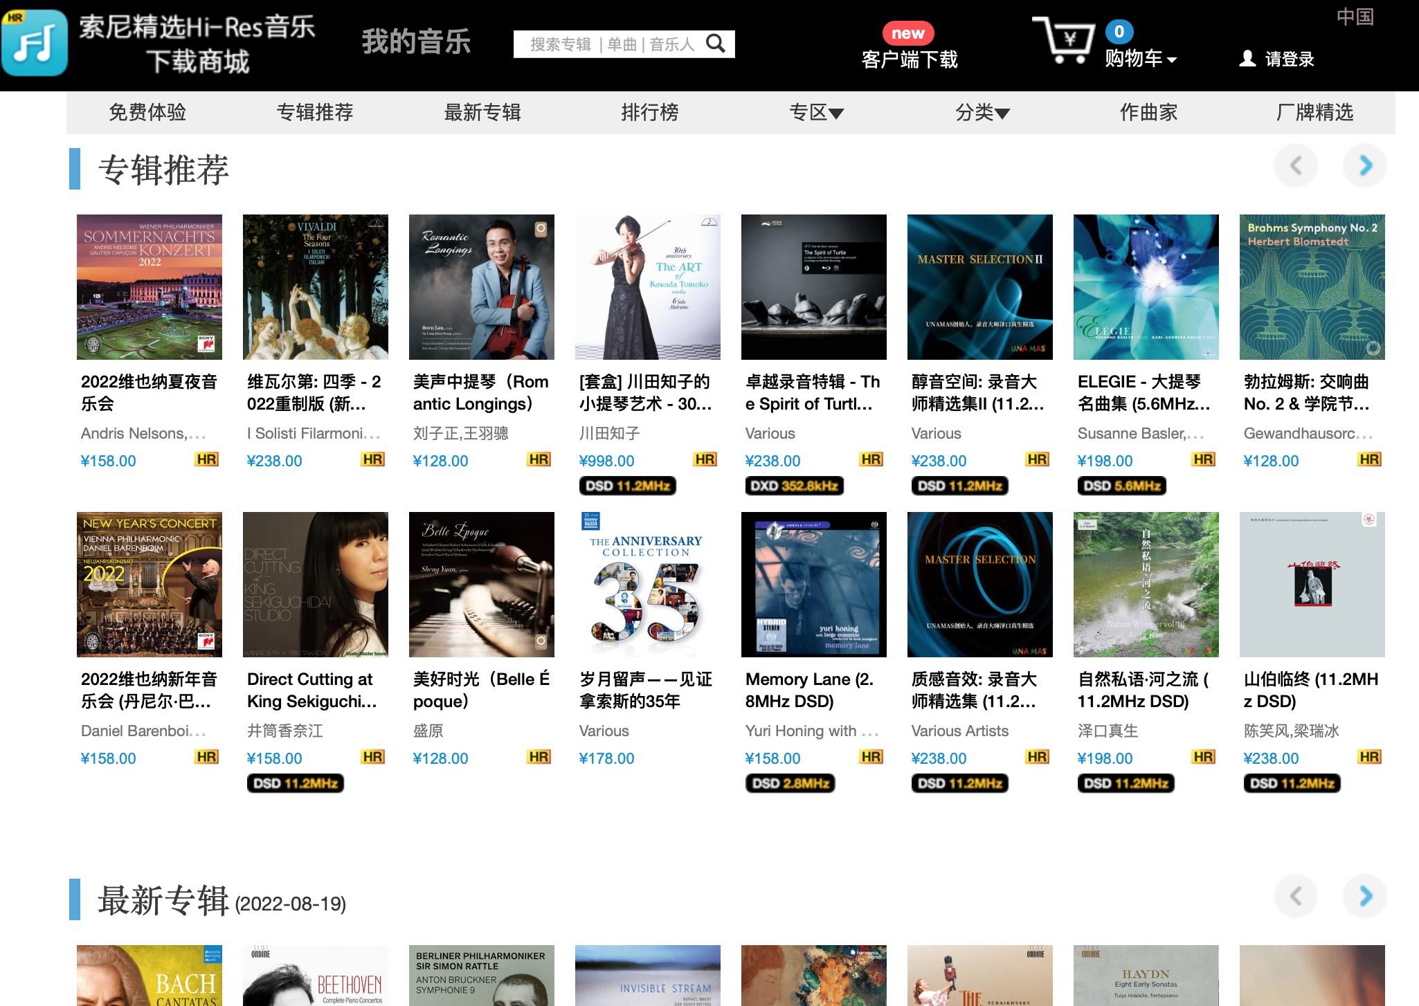Image resolution: width=1419 pixels, height=1006 pixels.
Task: Click in the album search input field
Action: click(x=609, y=44)
